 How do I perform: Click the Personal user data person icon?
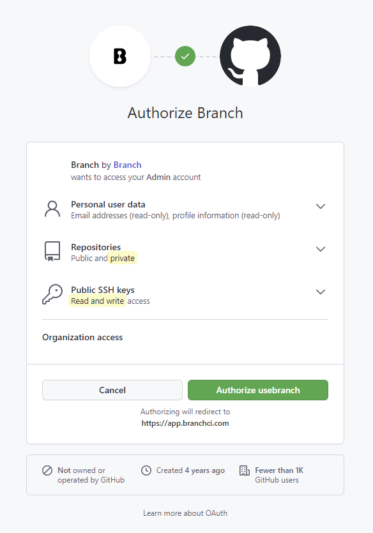52,209
